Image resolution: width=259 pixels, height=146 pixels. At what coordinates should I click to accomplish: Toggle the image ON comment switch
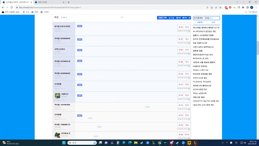178,18
